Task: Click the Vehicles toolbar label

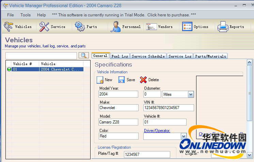Action: pos(23,27)
